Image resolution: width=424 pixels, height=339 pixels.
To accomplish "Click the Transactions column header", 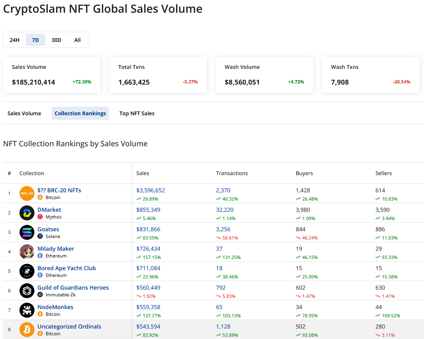I will click(232, 173).
